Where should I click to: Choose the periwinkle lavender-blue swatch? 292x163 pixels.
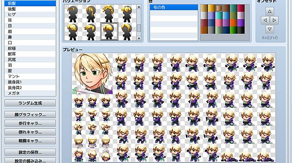(212, 16)
